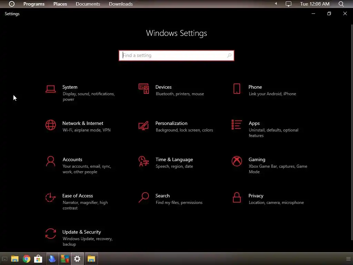Open the hamburger menu icon in the taskbar corner

click(x=348, y=259)
